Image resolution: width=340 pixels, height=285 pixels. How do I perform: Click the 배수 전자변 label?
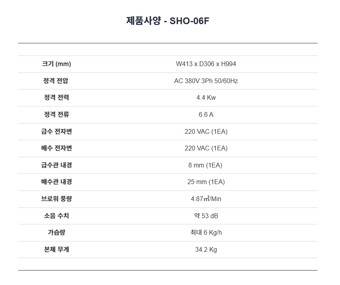[x=57, y=148]
